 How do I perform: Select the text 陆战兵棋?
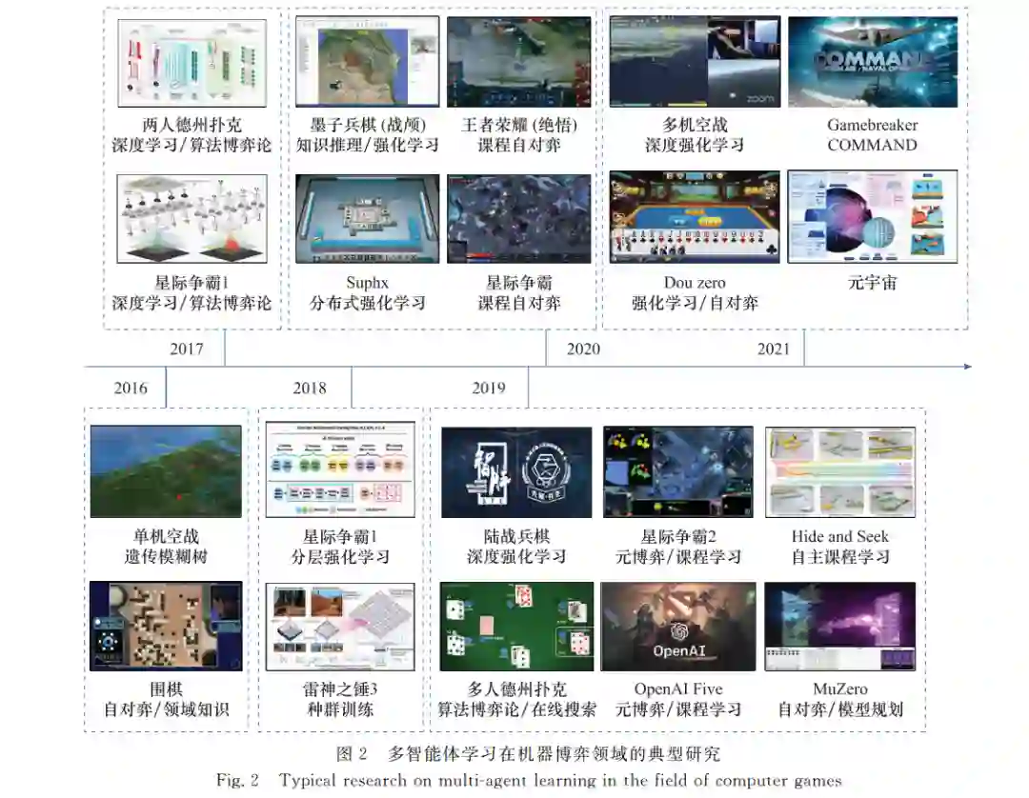pyautogui.click(x=516, y=536)
